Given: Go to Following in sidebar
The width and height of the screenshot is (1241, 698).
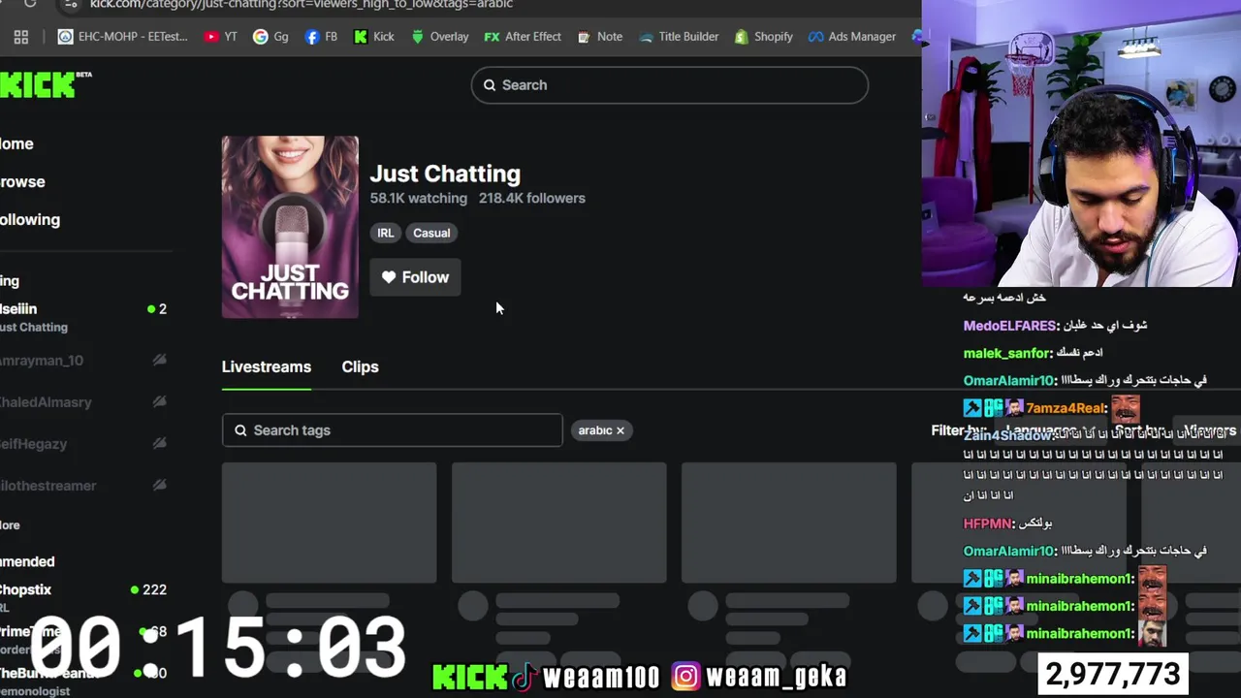Looking at the screenshot, I should tap(30, 220).
